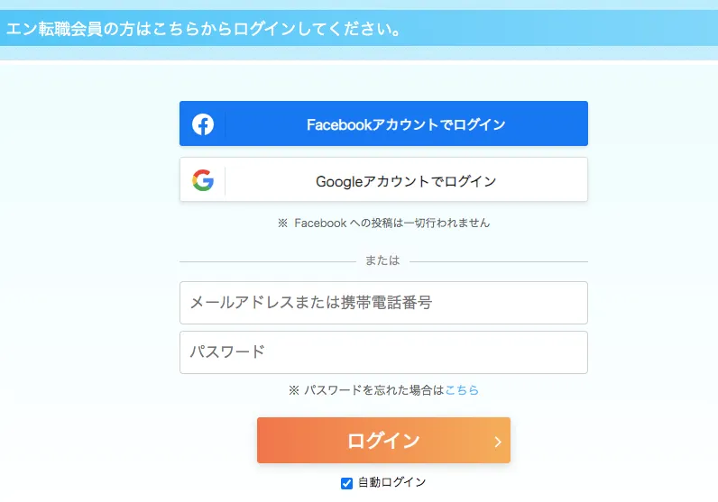
Task: Log in with FacebookアカウントでLogin button
Action: [383, 123]
